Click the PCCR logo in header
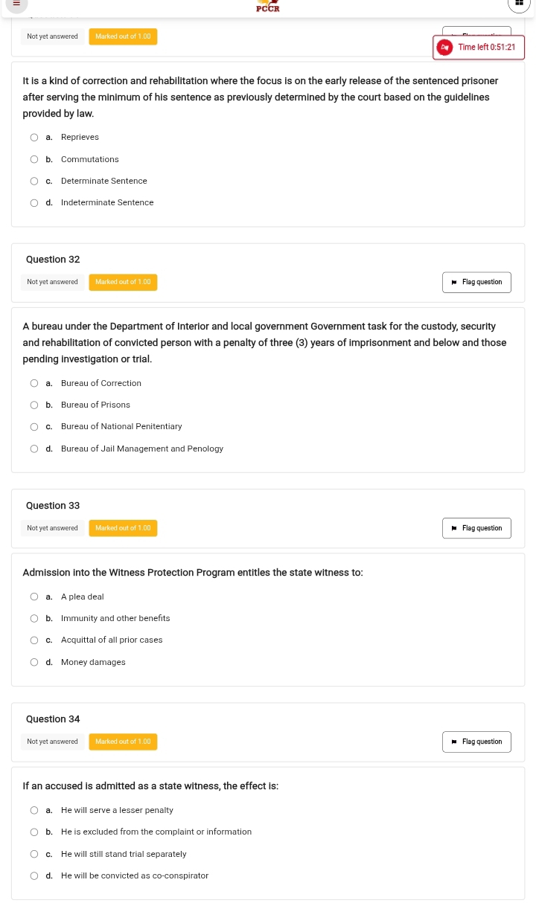 pyautogui.click(x=268, y=6)
